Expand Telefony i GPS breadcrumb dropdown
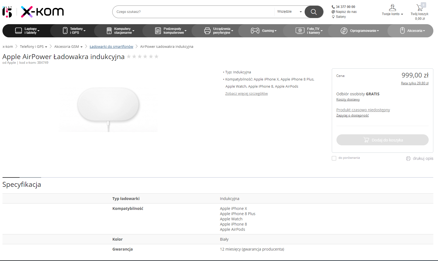Viewport: 438px width, 261px height. [x=46, y=47]
